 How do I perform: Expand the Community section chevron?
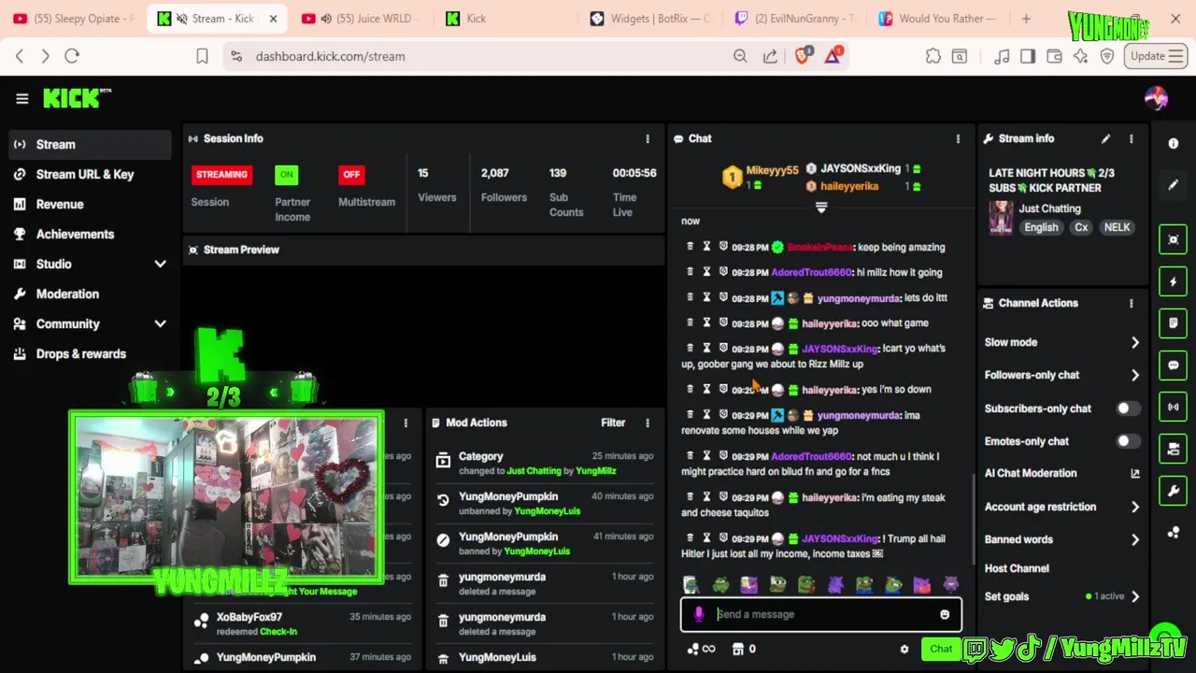[161, 324]
